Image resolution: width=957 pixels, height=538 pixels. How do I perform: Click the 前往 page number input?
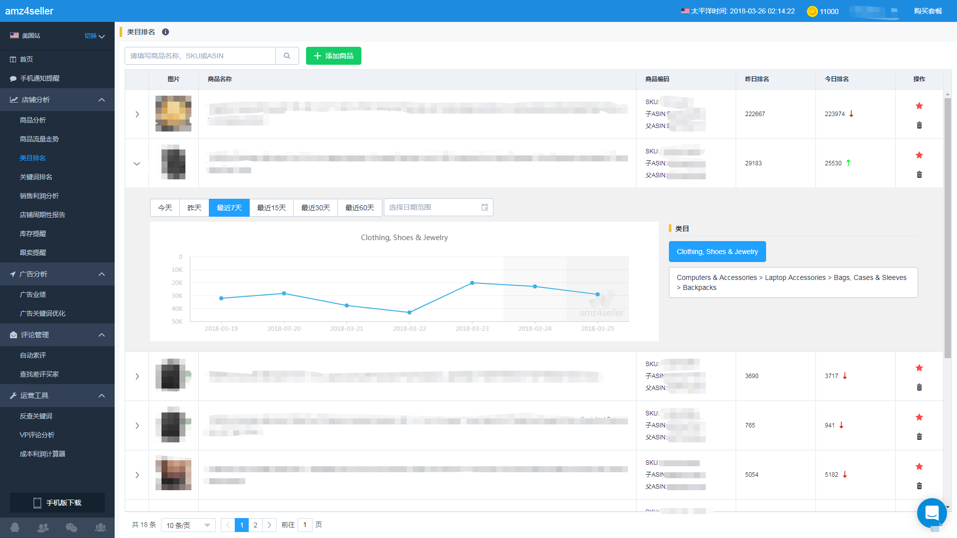[305, 525]
